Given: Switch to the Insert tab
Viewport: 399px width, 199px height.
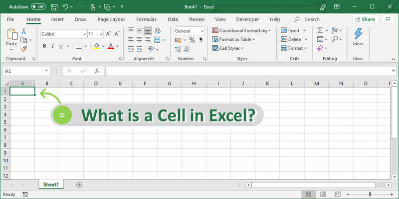Looking at the screenshot, I should coord(57,19).
